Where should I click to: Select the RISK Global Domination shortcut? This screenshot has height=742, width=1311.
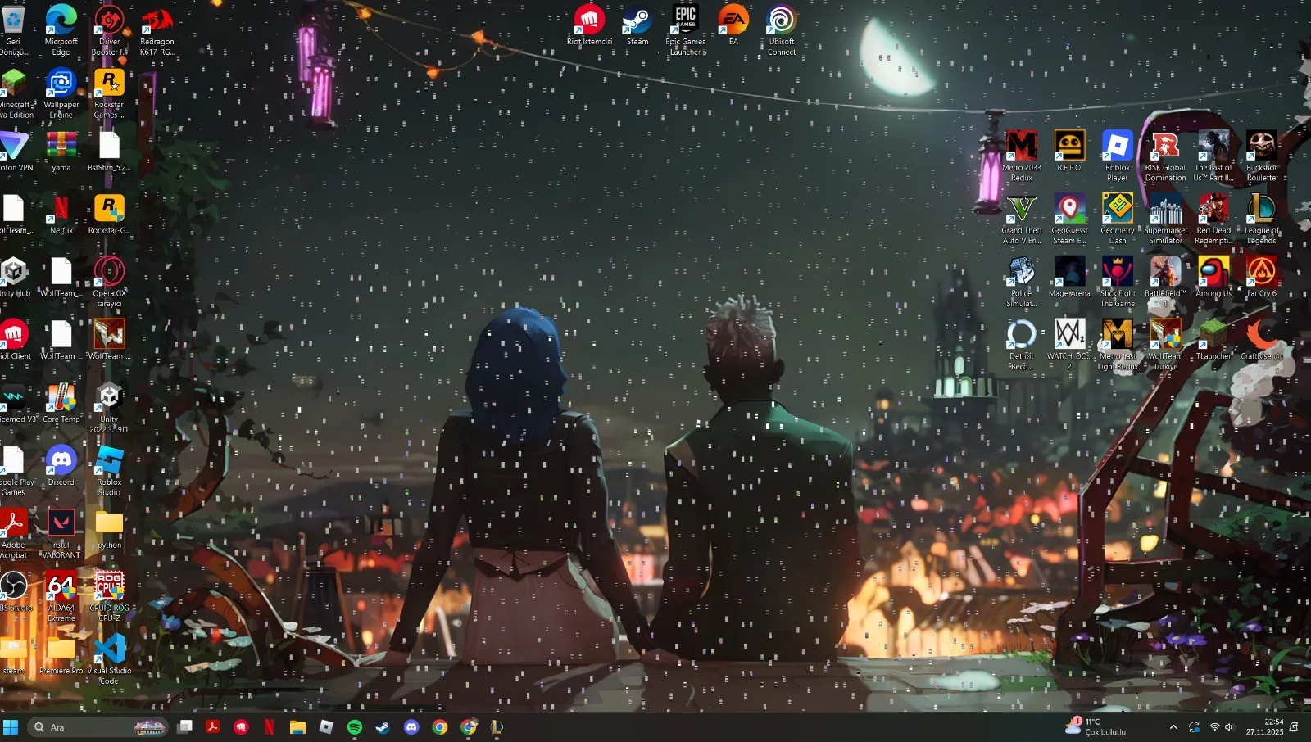click(x=1165, y=156)
